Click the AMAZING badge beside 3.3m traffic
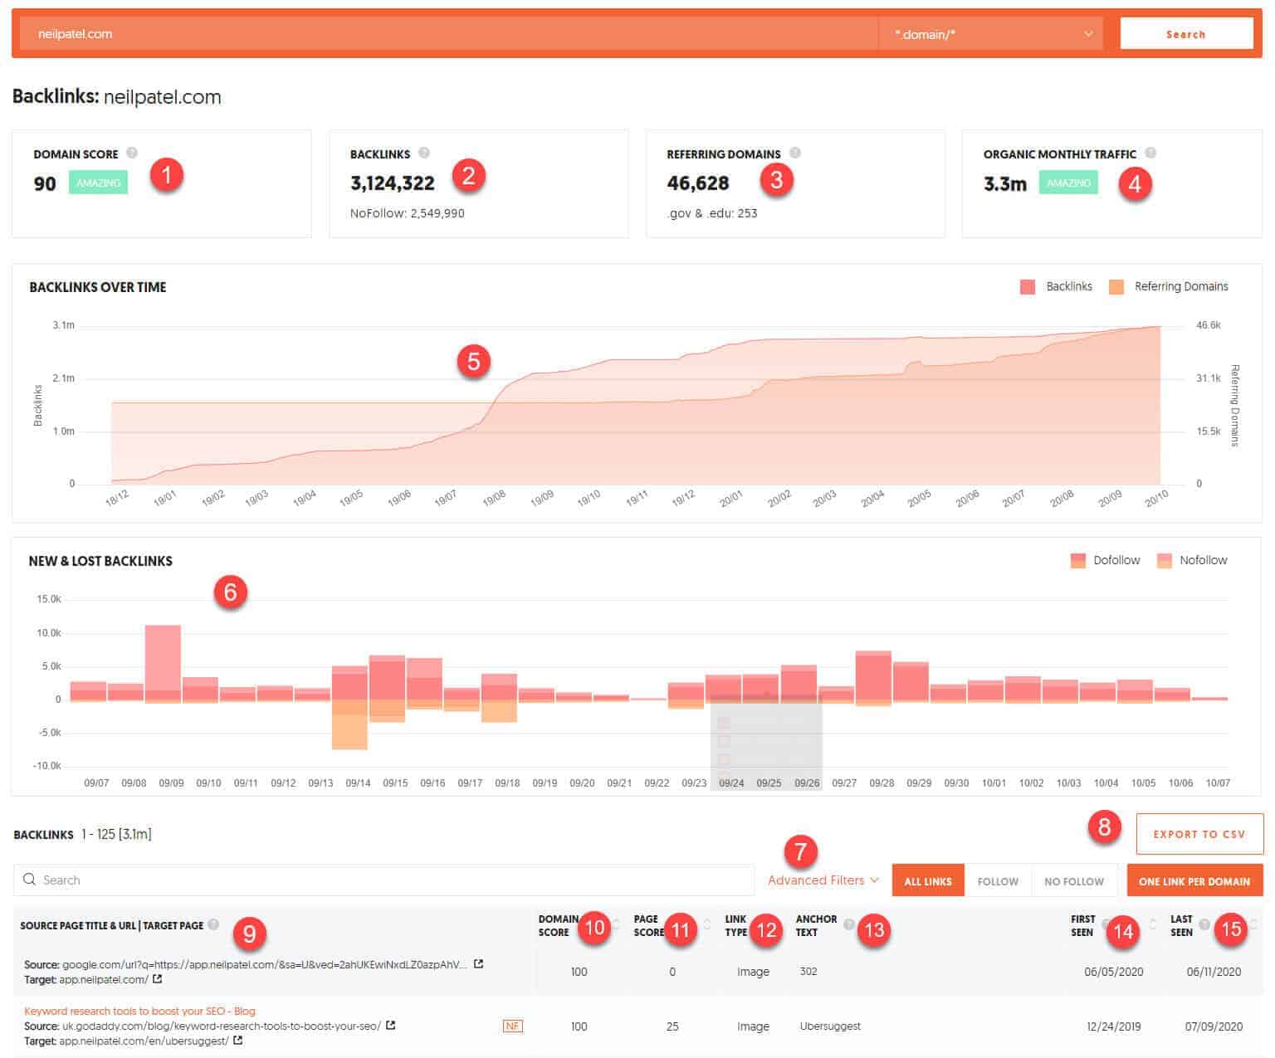The width and height of the screenshot is (1275, 1058). [1068, 183]
